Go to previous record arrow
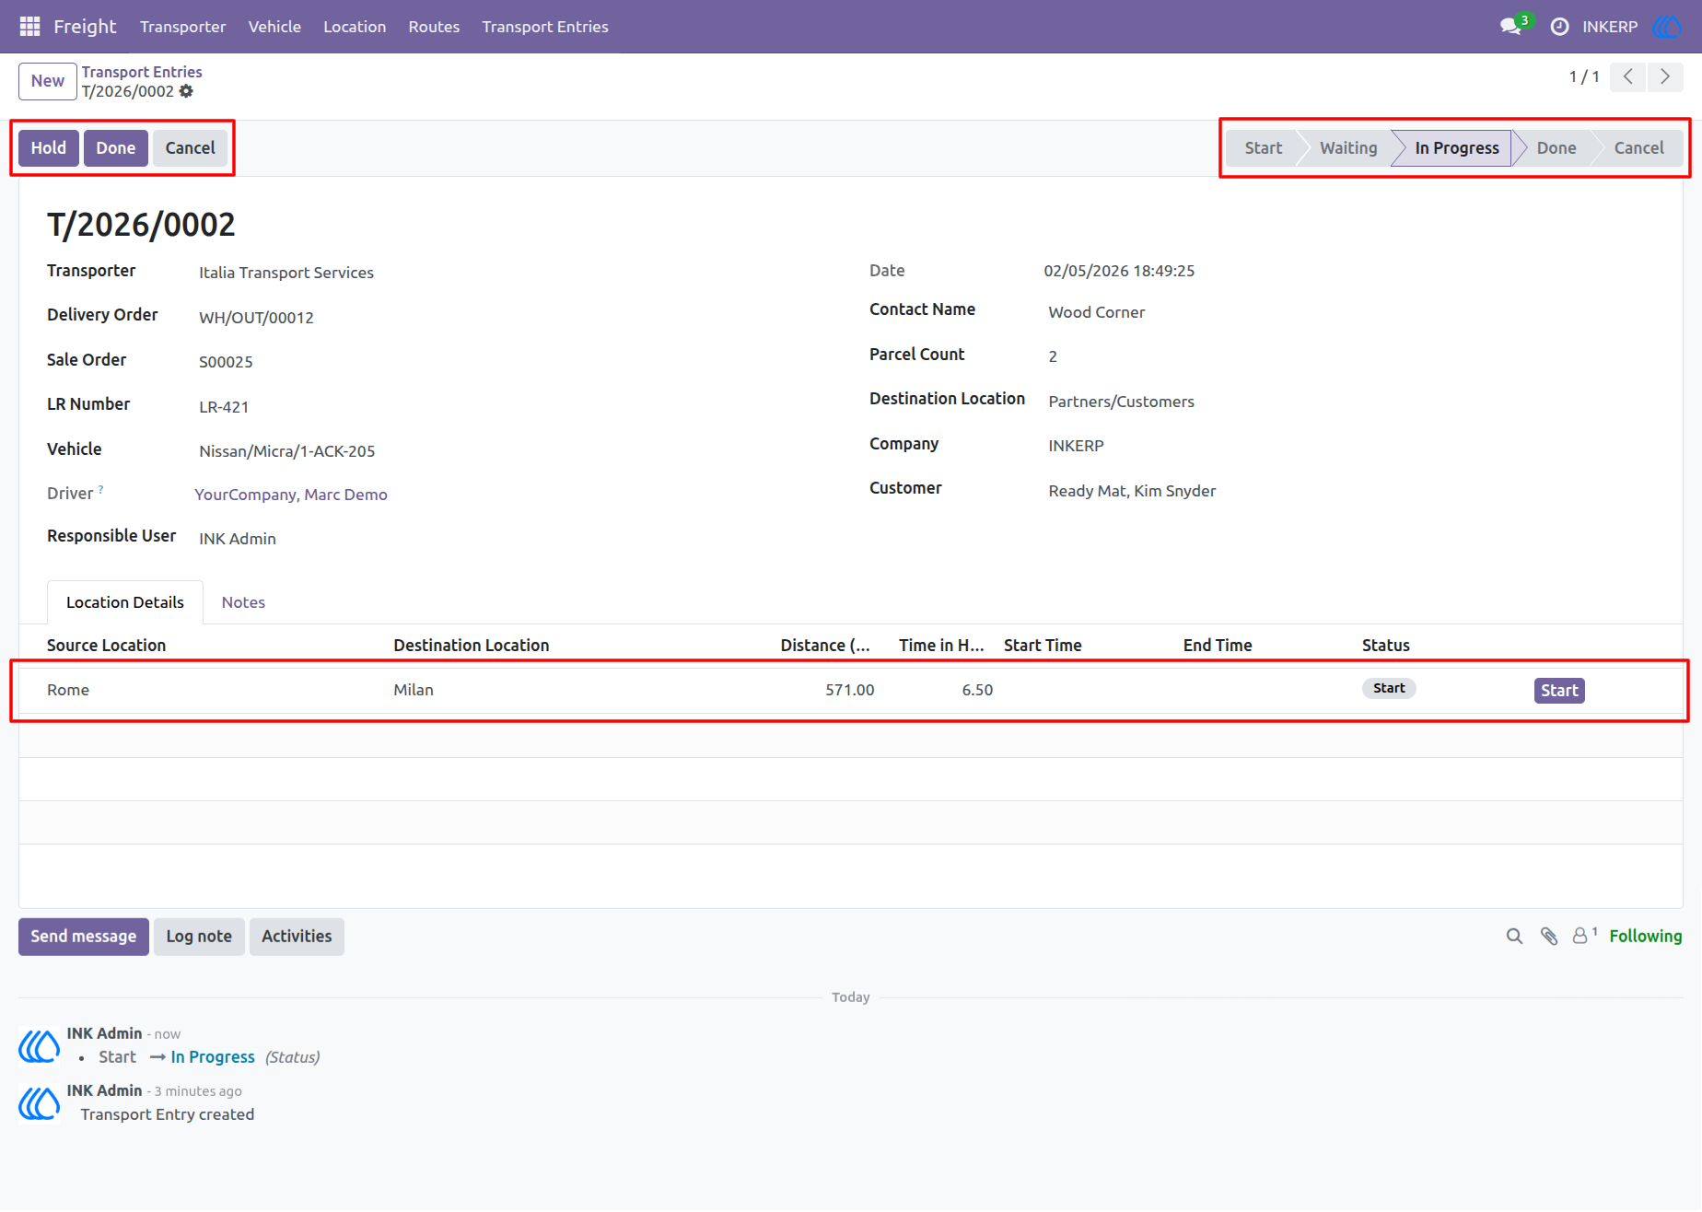Screen dimensions: 1702x1212 pyautogui.click(x=1628, y=76)
